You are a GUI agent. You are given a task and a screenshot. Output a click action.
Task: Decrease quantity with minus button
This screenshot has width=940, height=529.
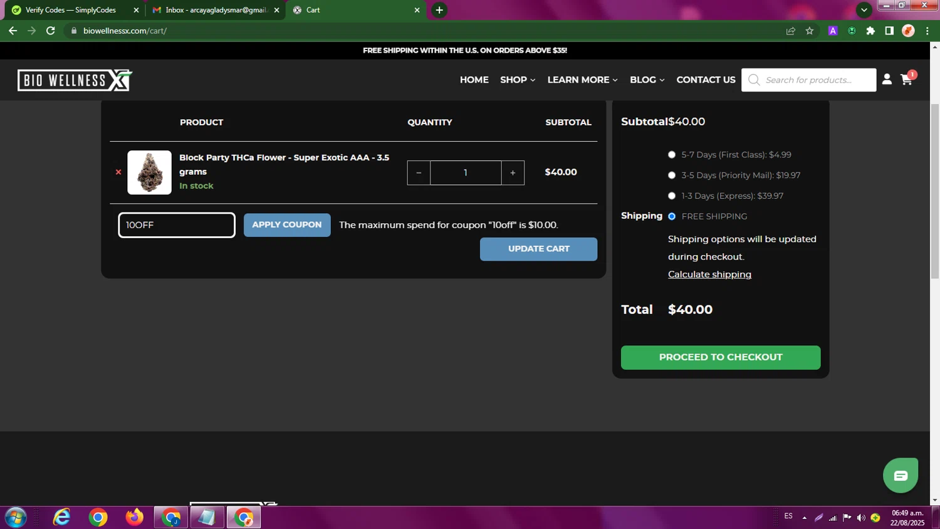419,173
